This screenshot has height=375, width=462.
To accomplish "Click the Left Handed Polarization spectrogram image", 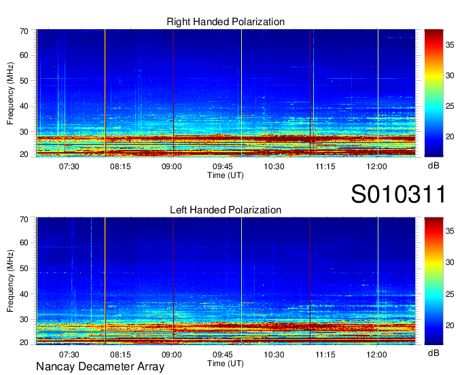I will point(226,281).
